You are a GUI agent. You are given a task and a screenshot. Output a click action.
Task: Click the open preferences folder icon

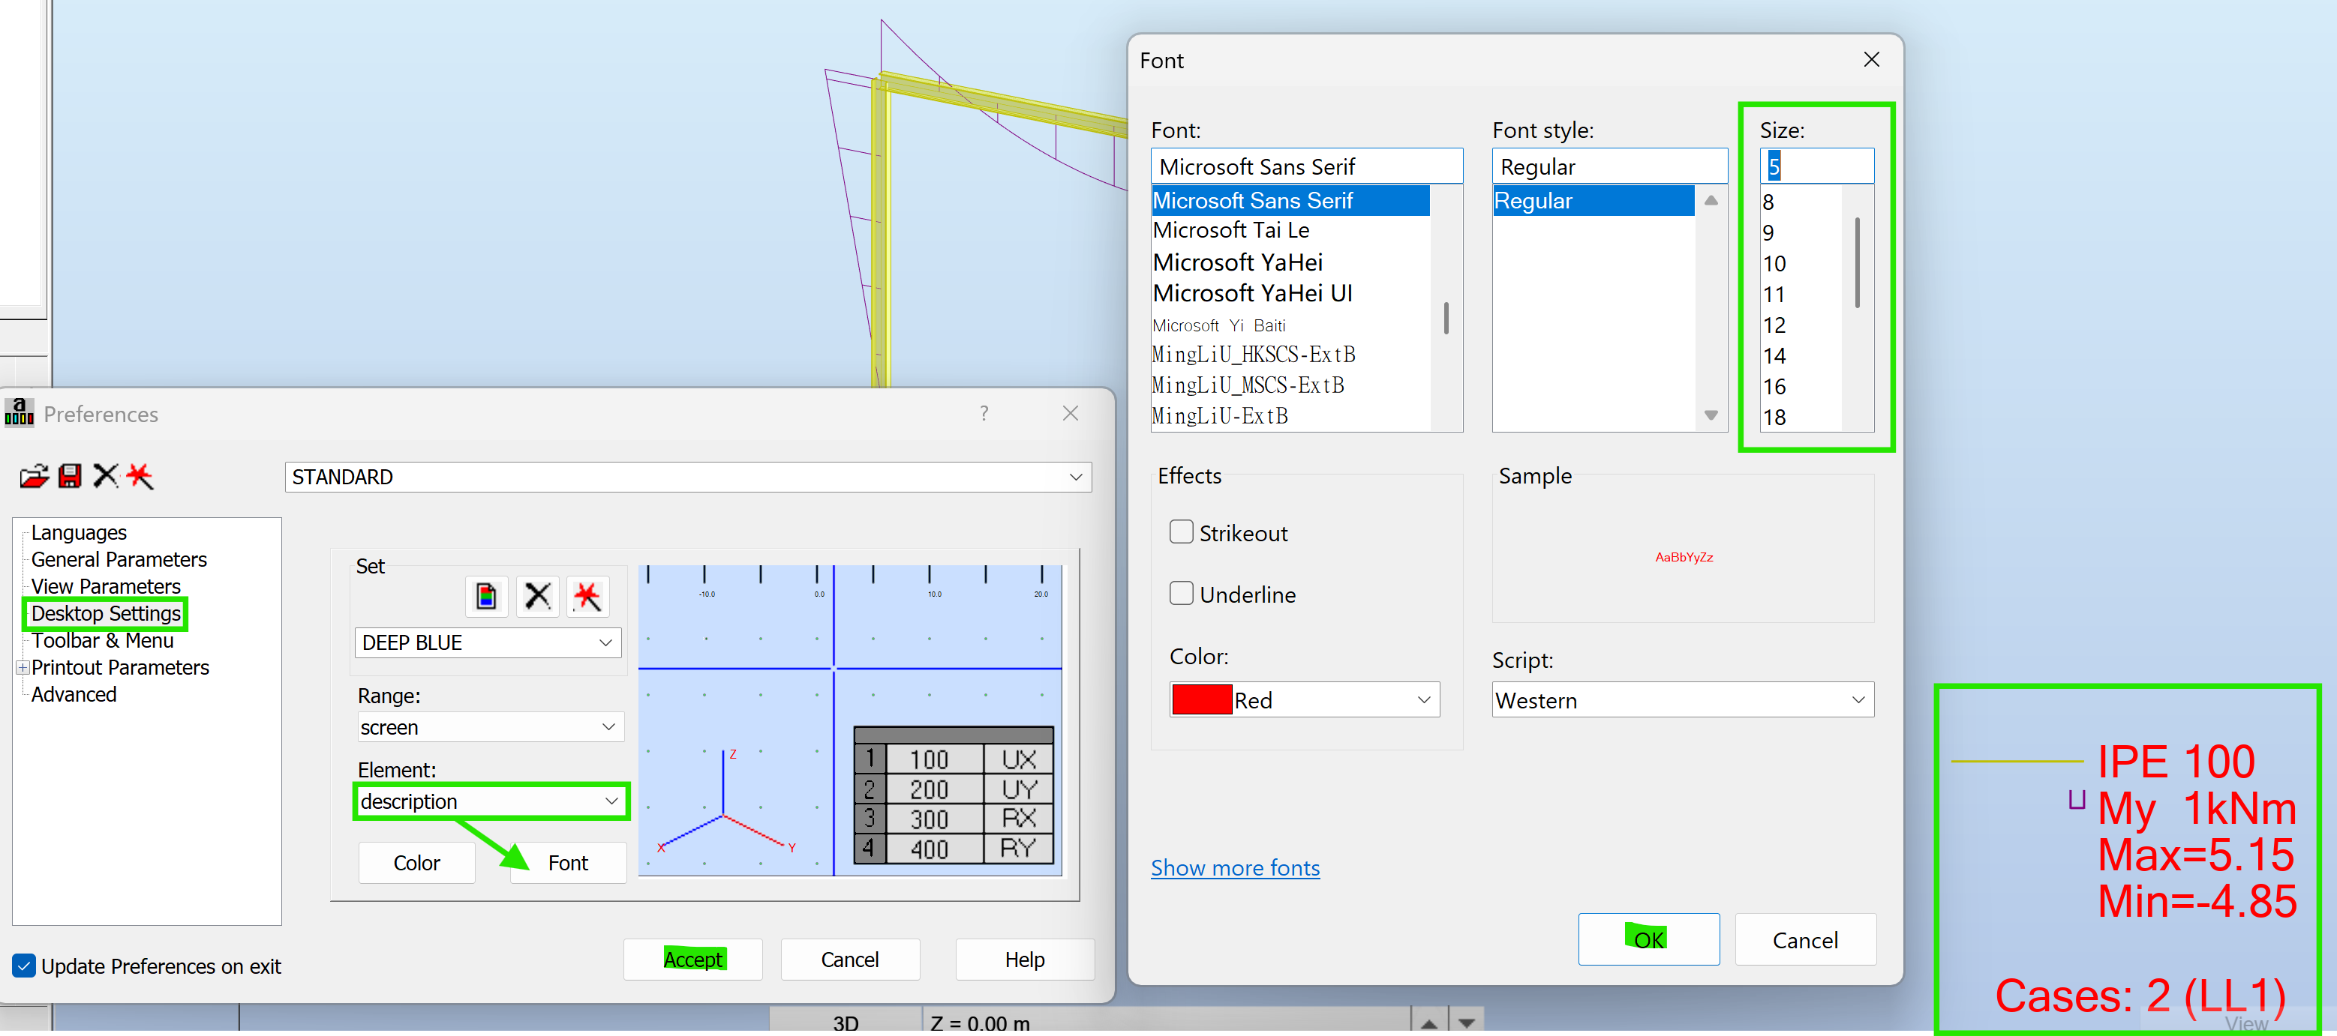pyautogui.click(x=34, y=476)
